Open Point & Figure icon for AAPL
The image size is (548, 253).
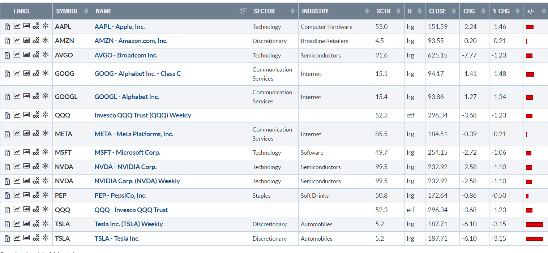pos(36,26)
